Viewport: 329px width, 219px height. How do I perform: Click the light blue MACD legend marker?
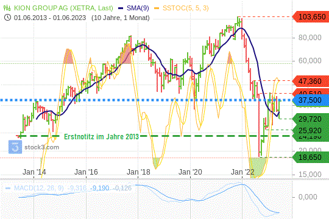point(8,188)
